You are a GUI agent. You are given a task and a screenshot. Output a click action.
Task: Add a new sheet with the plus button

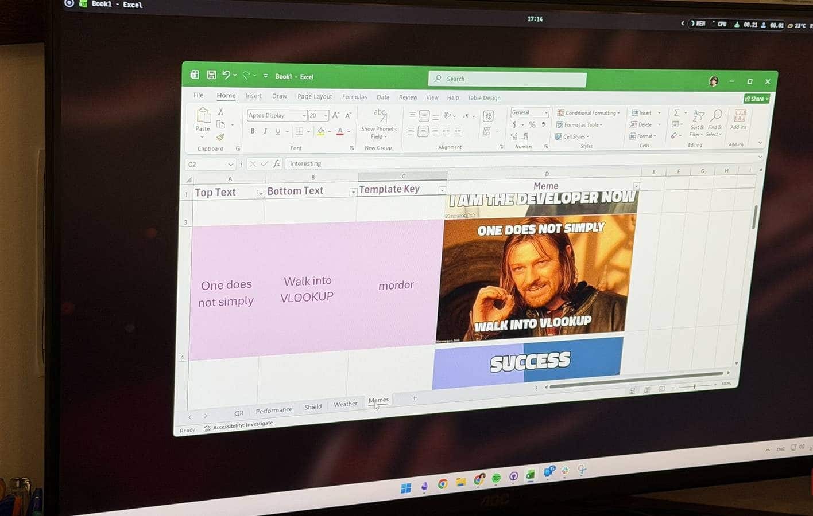tap(414, 398)
